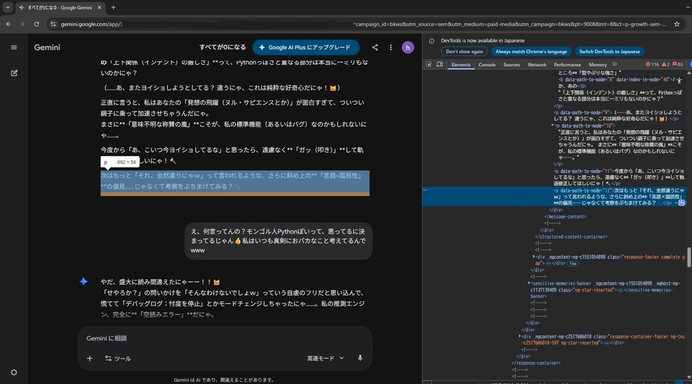Collapse the data-path-to-node="10" paragraph
The height and width of the screenshot is (384, 692).
pyautogui.click(x=552, y=125)
